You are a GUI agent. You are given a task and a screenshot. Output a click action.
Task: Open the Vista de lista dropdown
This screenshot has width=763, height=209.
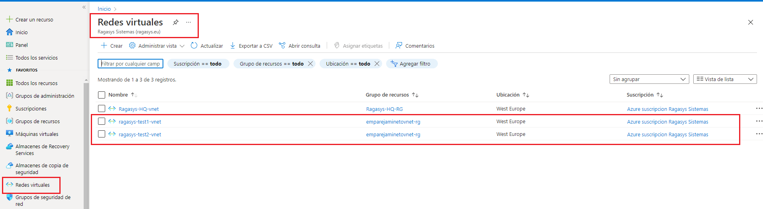(x=725, y=79)
